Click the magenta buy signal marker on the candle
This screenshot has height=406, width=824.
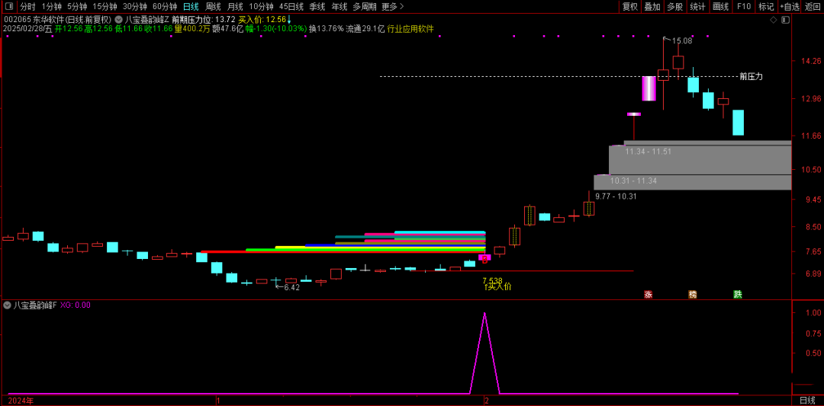click(x=484, y=258)
